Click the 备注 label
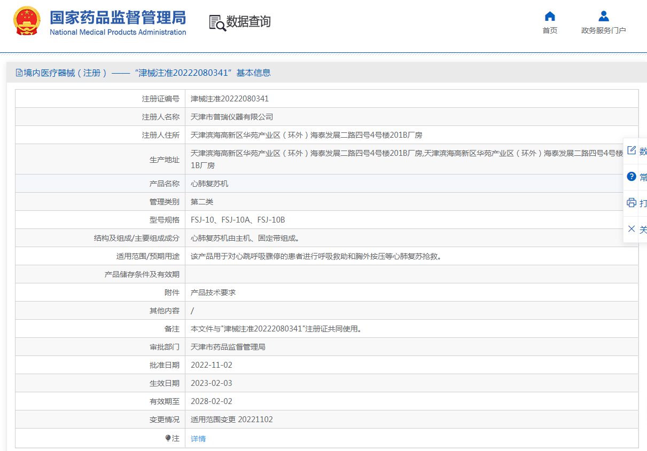Screen dimensions: 647x451 coord(172,329)
